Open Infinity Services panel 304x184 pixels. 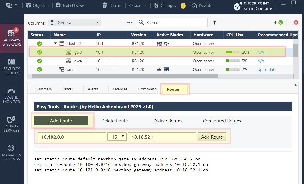coord(11,124)
